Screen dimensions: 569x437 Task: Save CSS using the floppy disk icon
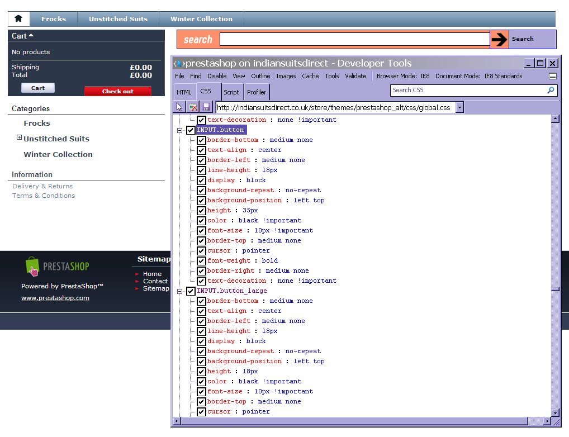tap(206, 107)
